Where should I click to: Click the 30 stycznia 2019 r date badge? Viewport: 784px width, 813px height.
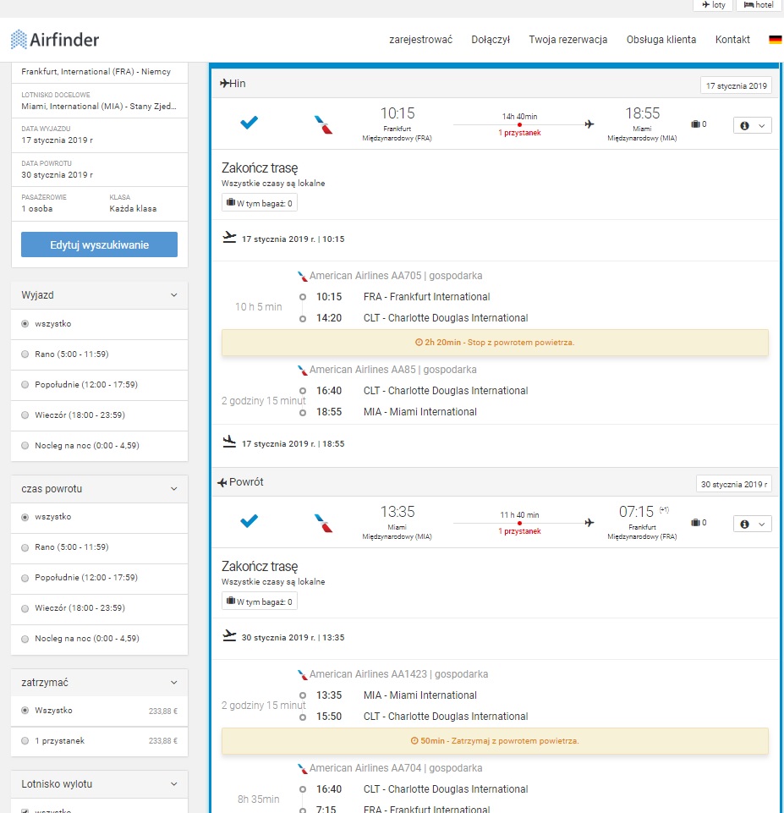[x=734, y=484]
